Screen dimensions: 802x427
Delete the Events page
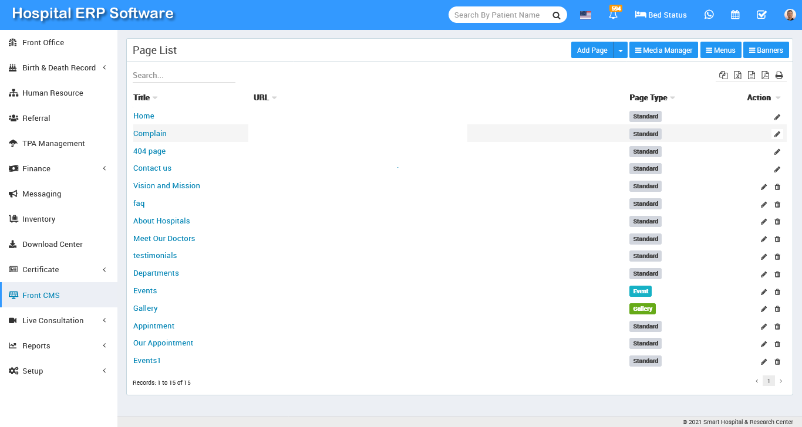[x=777, y=292]
